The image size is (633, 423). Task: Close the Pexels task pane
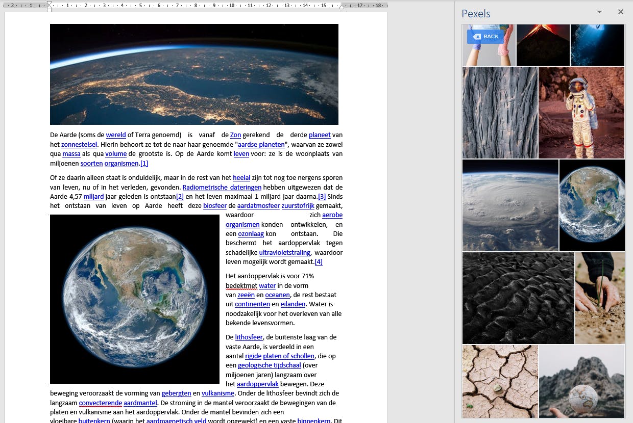tap(621, 12)
